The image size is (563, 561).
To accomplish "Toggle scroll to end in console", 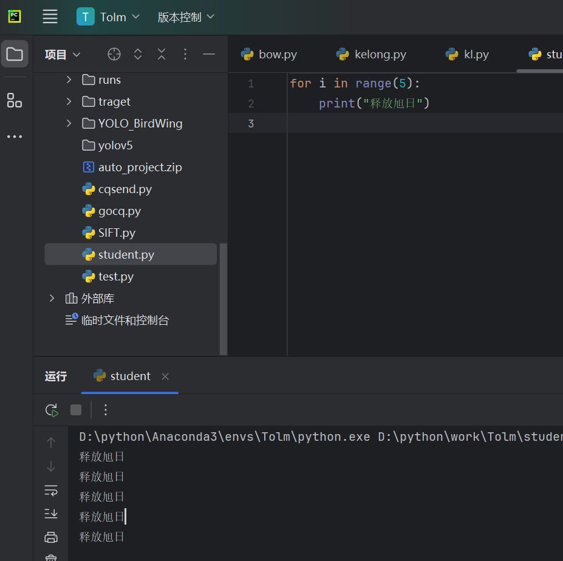I will tap(51, 514).
